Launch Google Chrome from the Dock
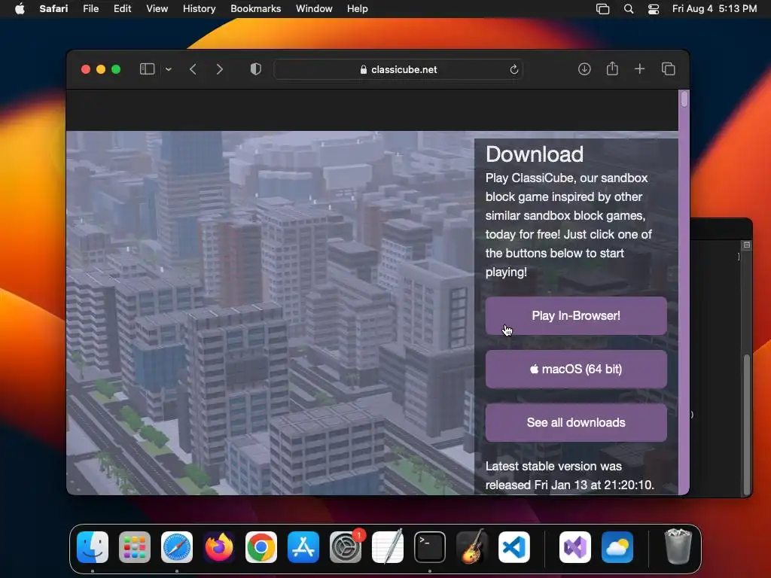Viewport: 771px width, 578px height. pos(261,547)
